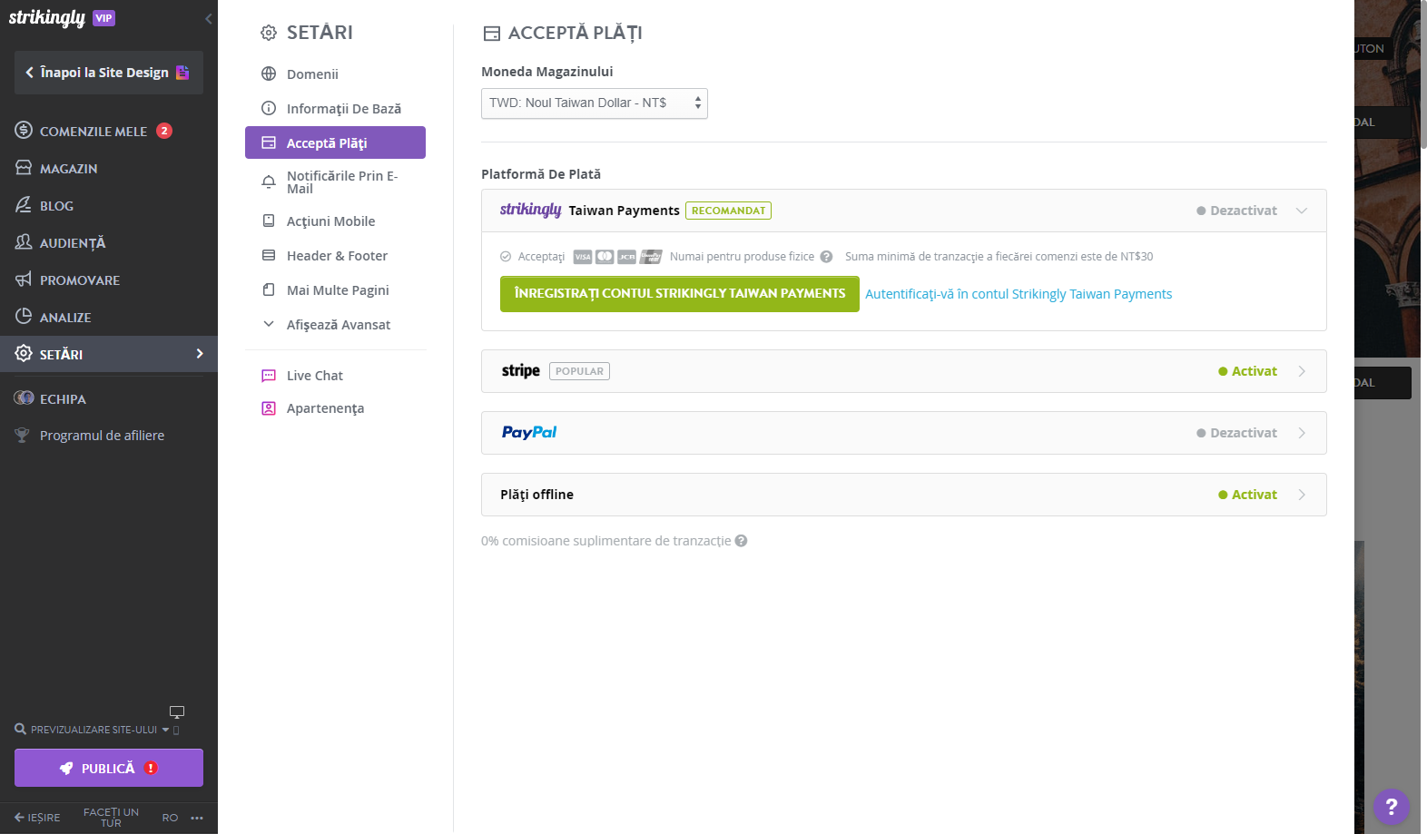Click the VIP badge
Viewport: 1427px width, 834px height.
(104, 18)
